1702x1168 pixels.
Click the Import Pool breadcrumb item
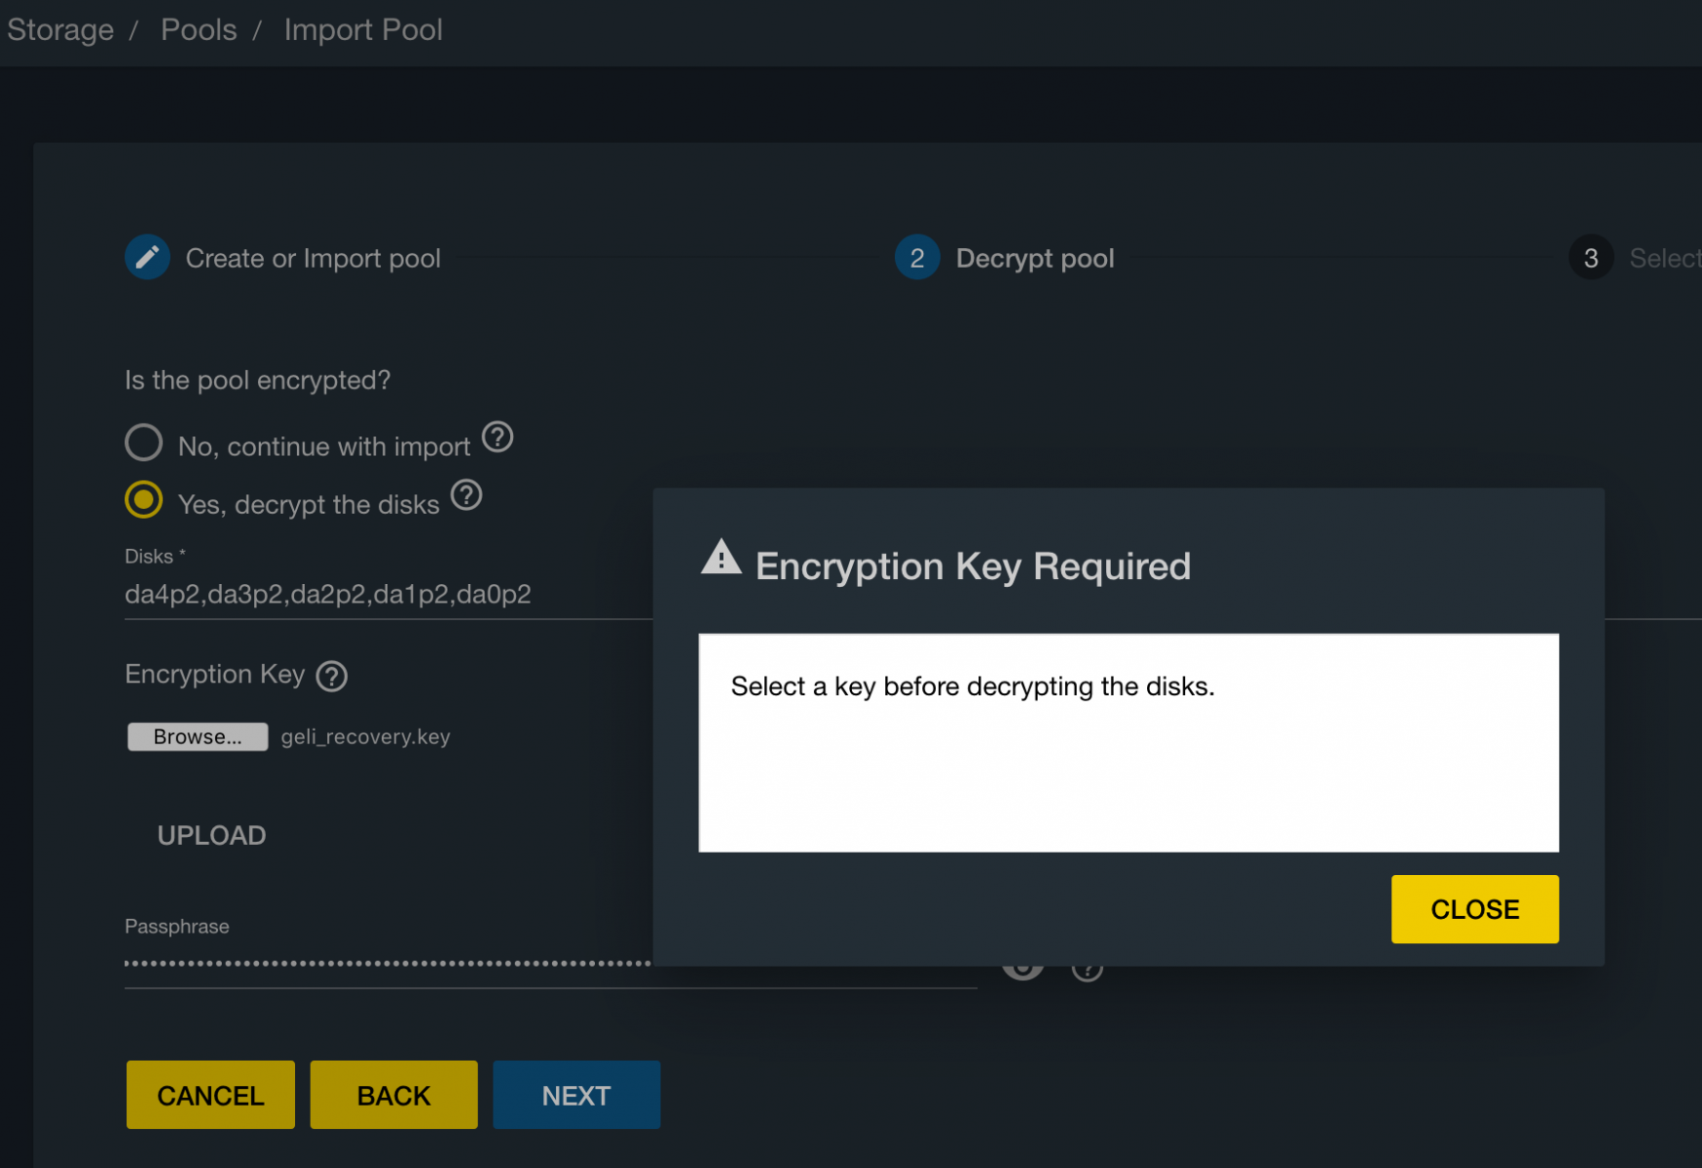pyautogui.click(x=363, y=30)
